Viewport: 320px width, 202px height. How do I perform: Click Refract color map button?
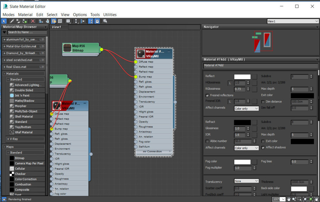coord(254,122)
